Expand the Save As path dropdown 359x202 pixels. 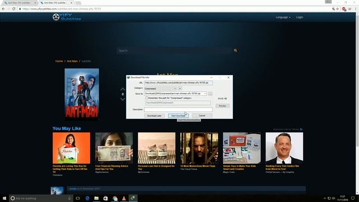(x=205, y=94)
